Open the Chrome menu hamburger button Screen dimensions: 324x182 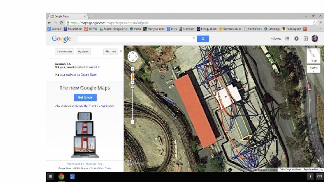[320, 23]
